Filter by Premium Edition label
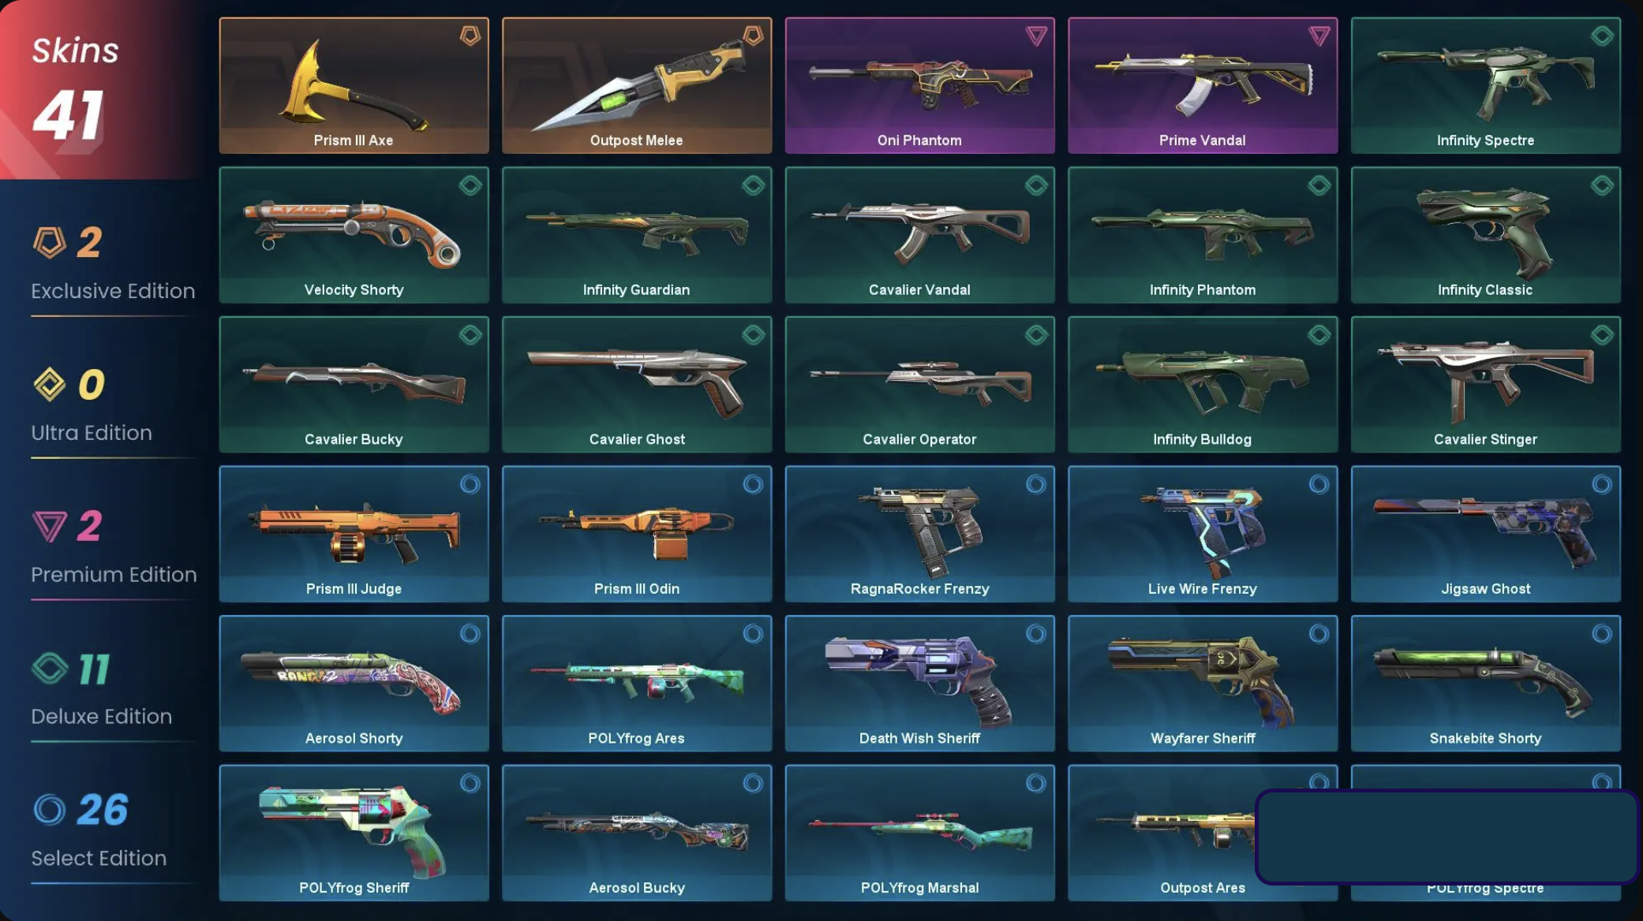 pos(114,575)
